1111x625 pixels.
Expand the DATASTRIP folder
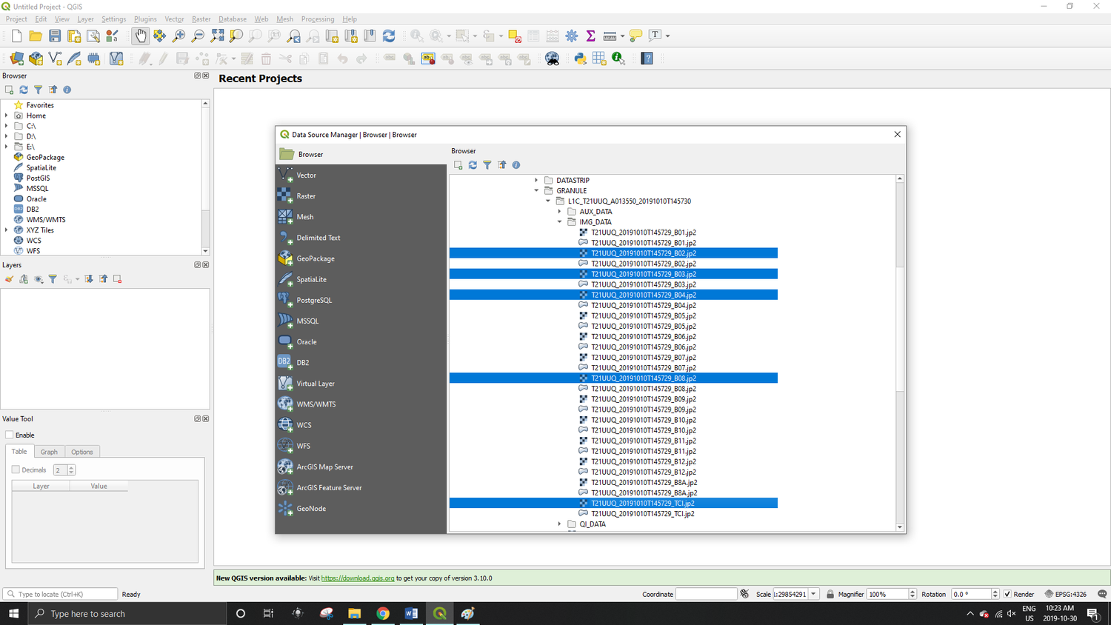pyautogui.click(x=537, y=180)
